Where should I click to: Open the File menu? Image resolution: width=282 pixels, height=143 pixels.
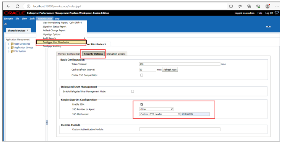coord(17,18)
